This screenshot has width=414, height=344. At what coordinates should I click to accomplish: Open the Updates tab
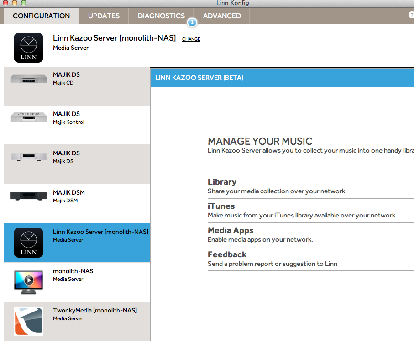(x=104, y=16)
